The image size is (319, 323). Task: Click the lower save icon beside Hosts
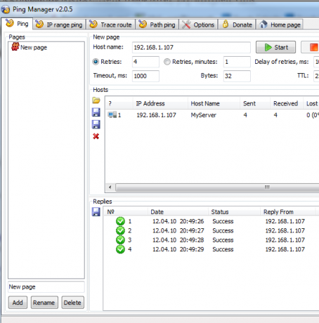[x=96, y=124]
